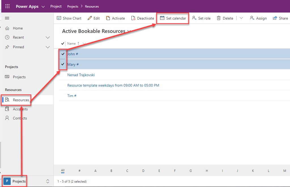Open the Power Apps waffle app launcher
The height and width of the screenshot is (187, 290).
tap(7, 6)
